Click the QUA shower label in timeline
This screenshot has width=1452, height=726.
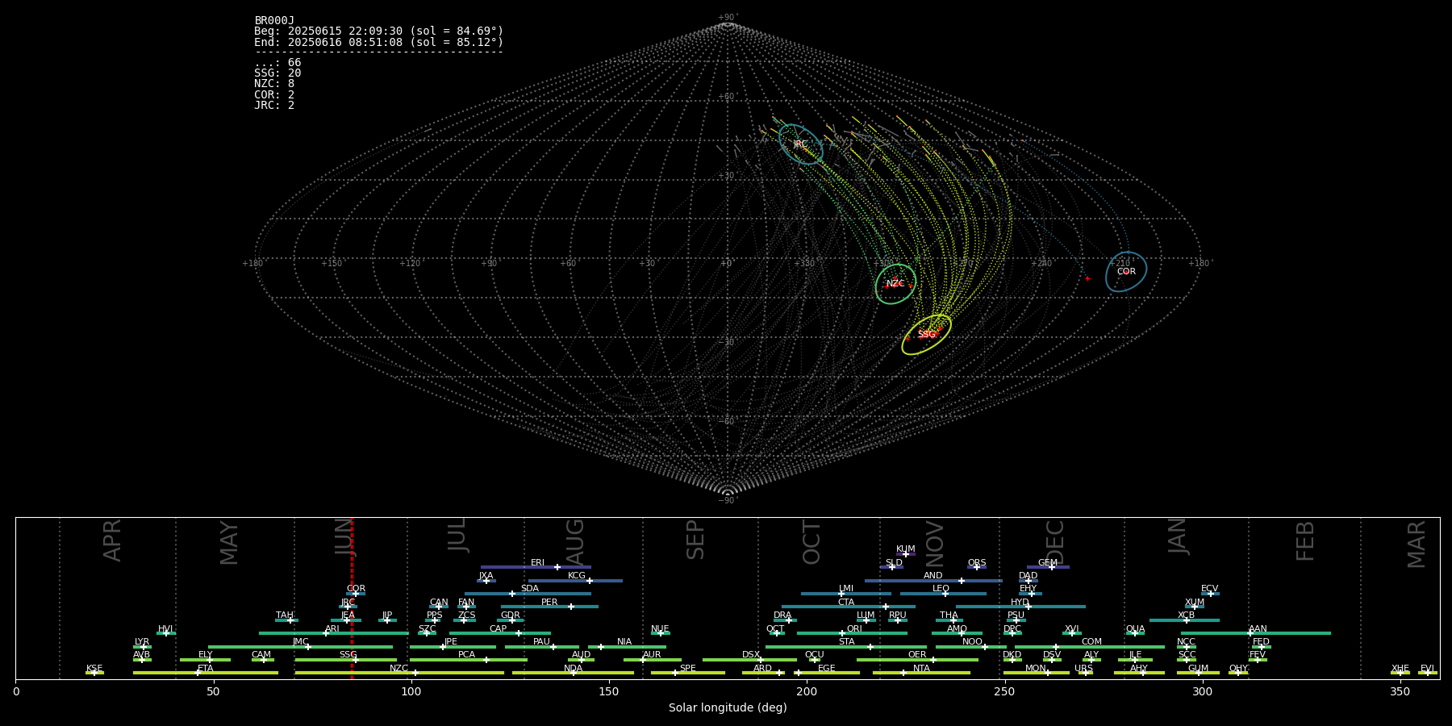coord(1135,629)
